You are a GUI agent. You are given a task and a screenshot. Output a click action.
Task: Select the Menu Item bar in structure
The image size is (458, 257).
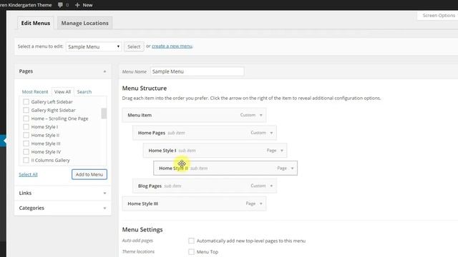[194, 115]
